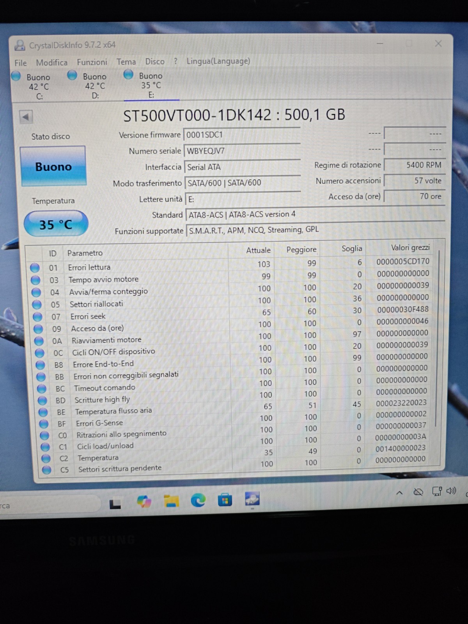Screen dimensions: 468x624
Task: Click the 57 volte power-on count
Action: (x=415, y=181)
